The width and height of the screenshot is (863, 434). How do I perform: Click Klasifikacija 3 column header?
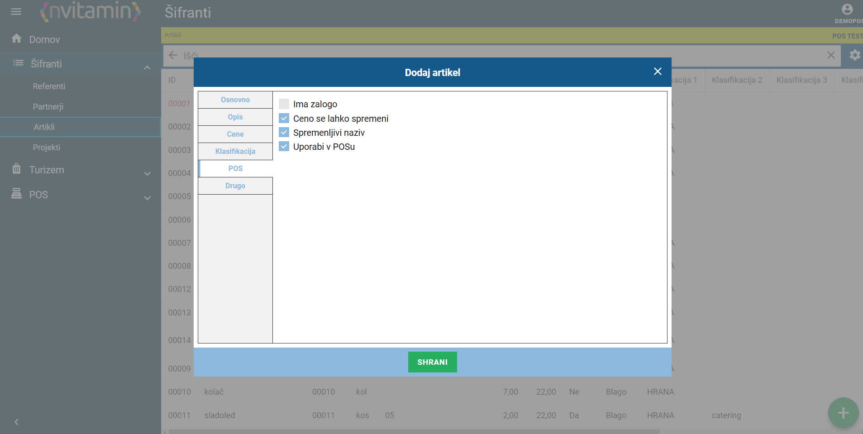(801, 80)
